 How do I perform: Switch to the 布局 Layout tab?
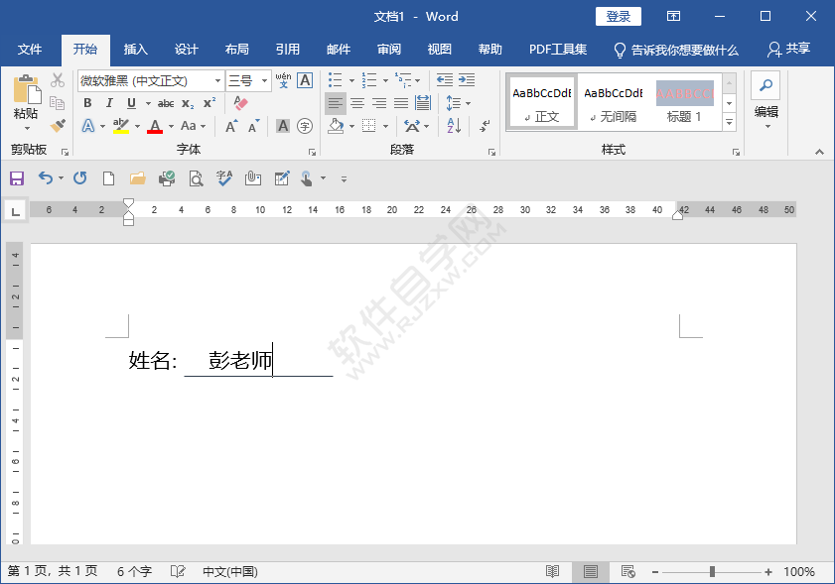[x=237, y=50]
